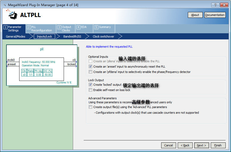Viewport: 231px width, 152px height.
Task: Close the MegaWizard Plug-In Manager window
Action: click(x=224, y=5)
